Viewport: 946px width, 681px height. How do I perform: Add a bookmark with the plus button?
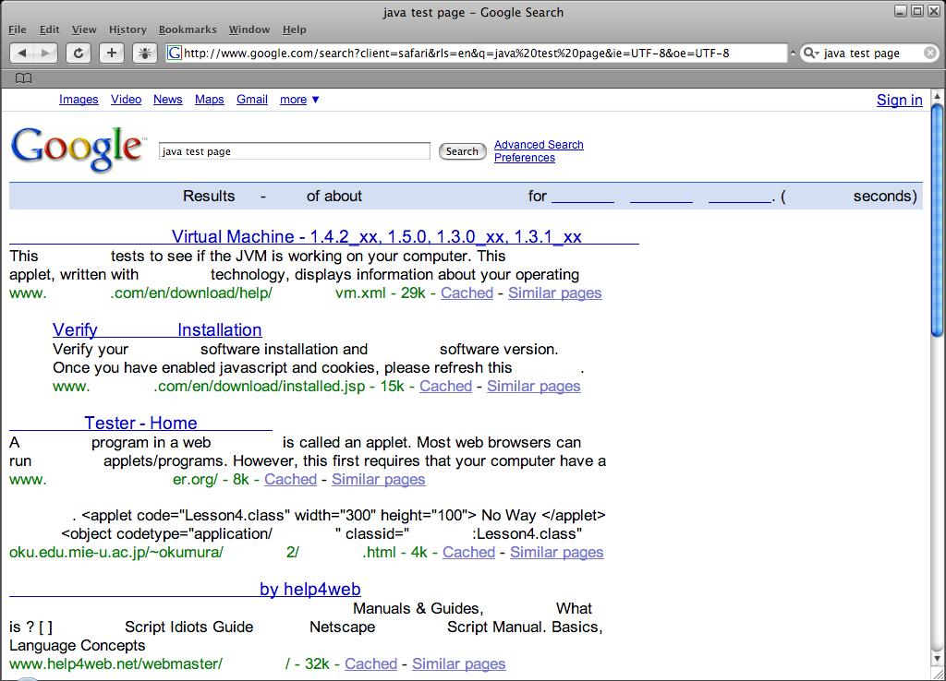pyautogui.click(x=112, y=53)
